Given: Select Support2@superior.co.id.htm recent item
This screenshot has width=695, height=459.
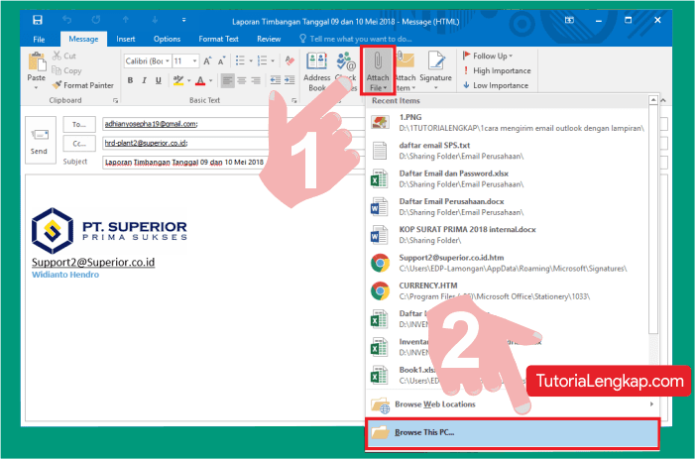Looking at the screenshot, I should point(507,263).
